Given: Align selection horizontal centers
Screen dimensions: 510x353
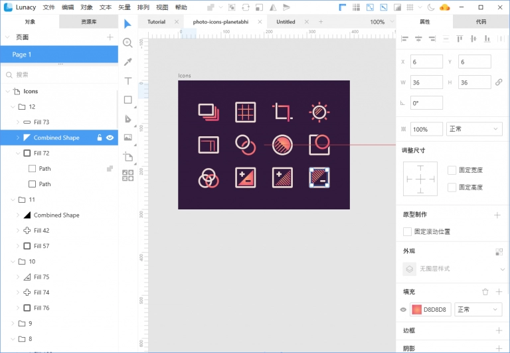Looking at the screenshot, I should click(418, 39).
